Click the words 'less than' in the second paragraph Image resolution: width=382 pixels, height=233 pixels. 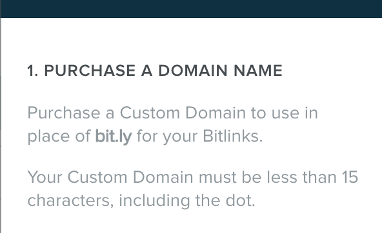pyautogui.click(x=301, y=177)
